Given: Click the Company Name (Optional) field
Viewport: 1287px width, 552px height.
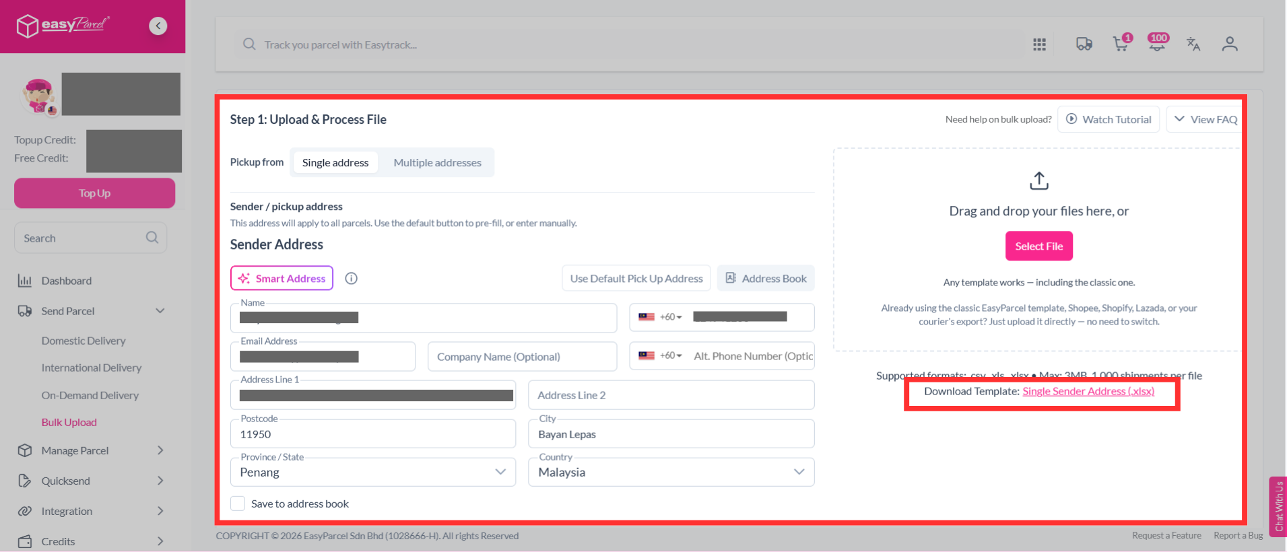Looking at the screenshot, I should [x=522, y=356].
